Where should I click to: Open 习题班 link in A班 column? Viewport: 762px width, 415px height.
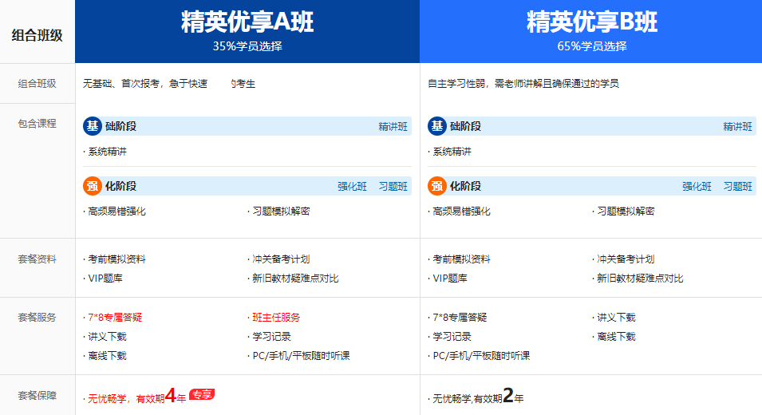pos(393,186)
